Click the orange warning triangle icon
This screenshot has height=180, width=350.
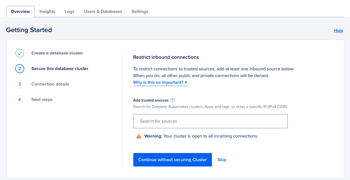pyautogui.click(x=139, y=136)
